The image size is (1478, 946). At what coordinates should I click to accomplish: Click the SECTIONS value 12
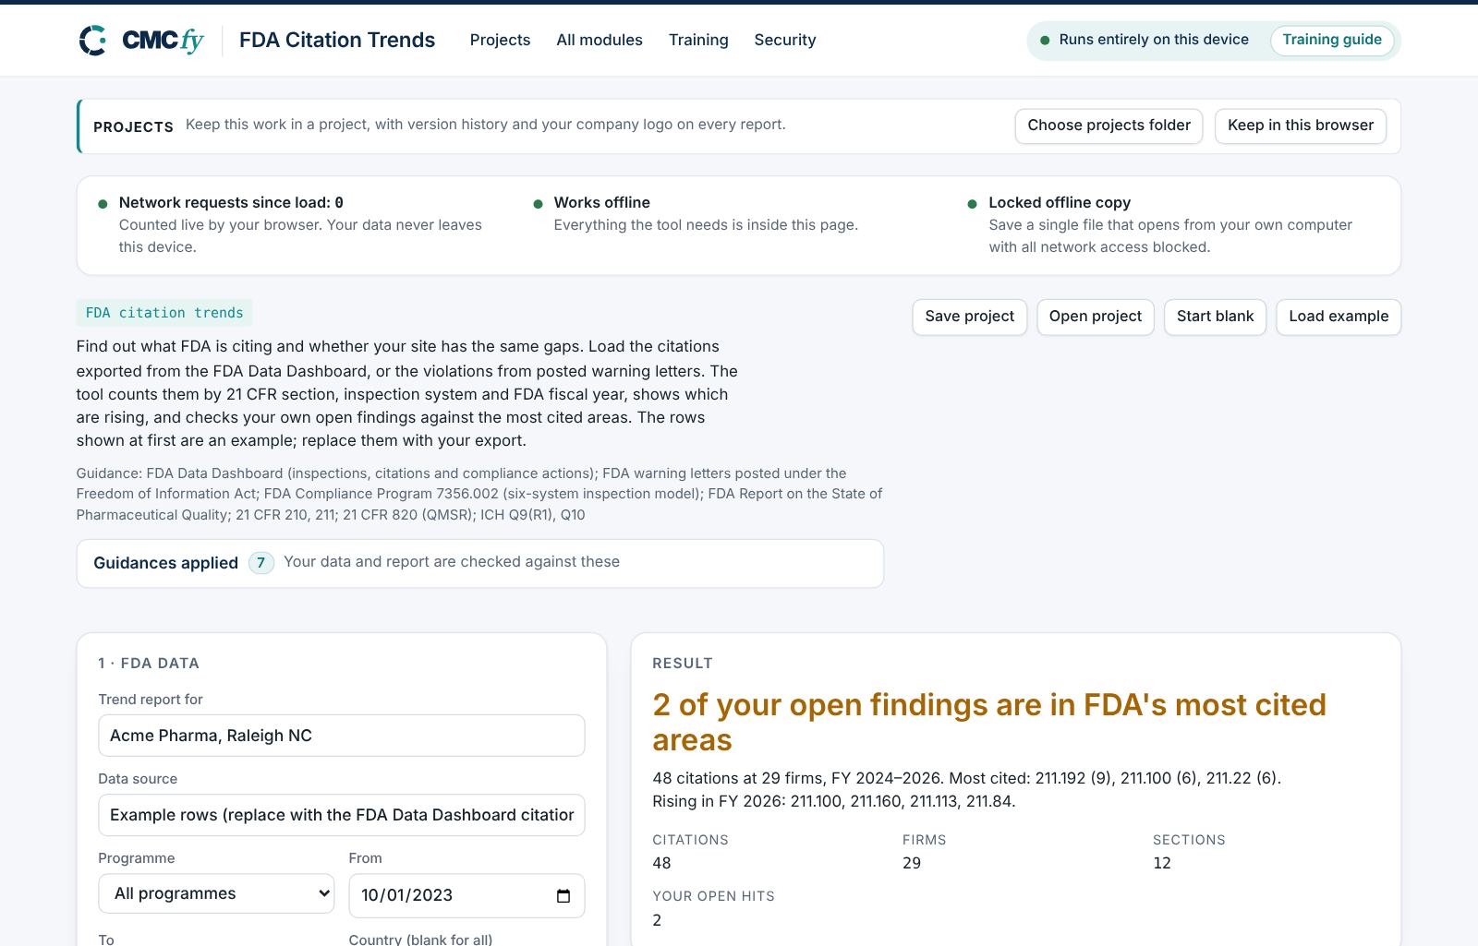tap(1162, 863)
